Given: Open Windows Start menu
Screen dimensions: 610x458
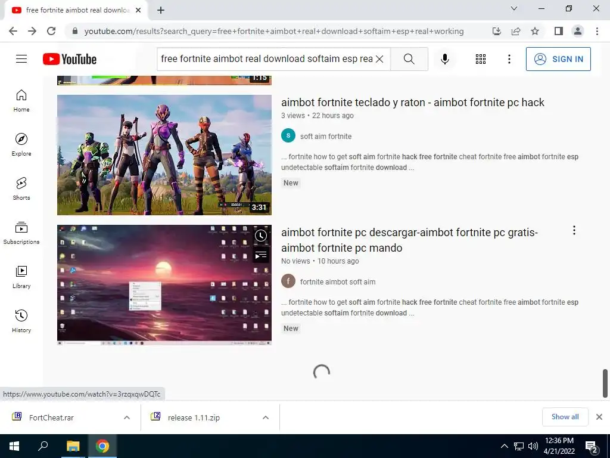Looking at the screenshot, I should 14,446.
